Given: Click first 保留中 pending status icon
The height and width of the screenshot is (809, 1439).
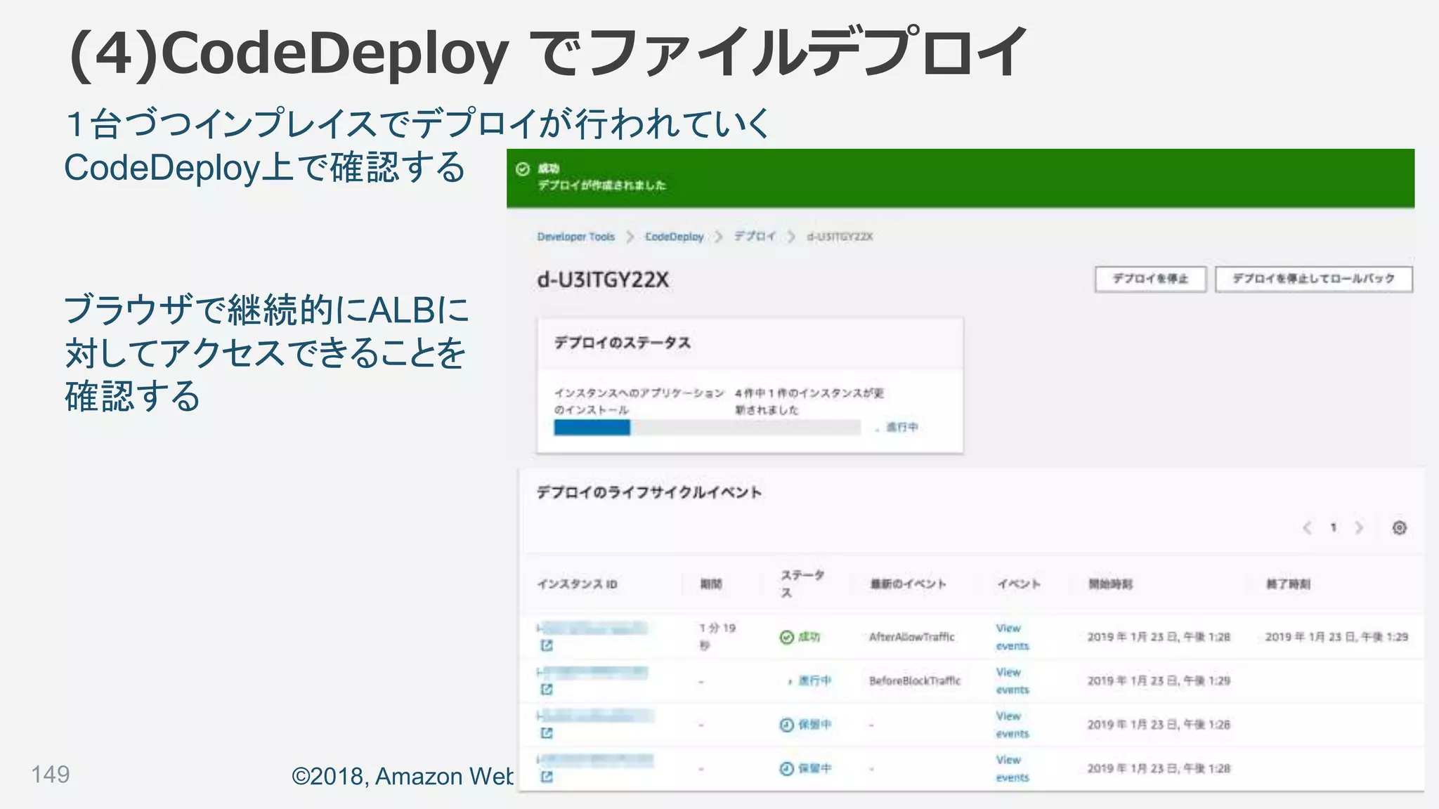Looking at the screenshot, I should [787, 725].
